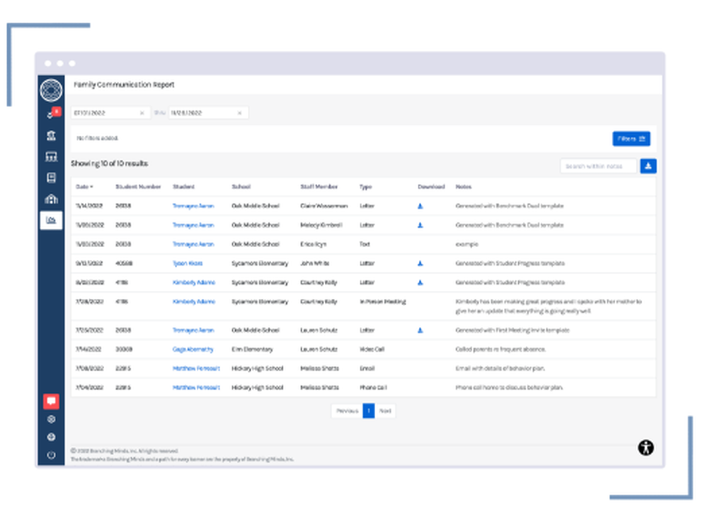Viewport: 708px width, 519px height.
Task: Open the accessibility widget icon
Action: 646,447
